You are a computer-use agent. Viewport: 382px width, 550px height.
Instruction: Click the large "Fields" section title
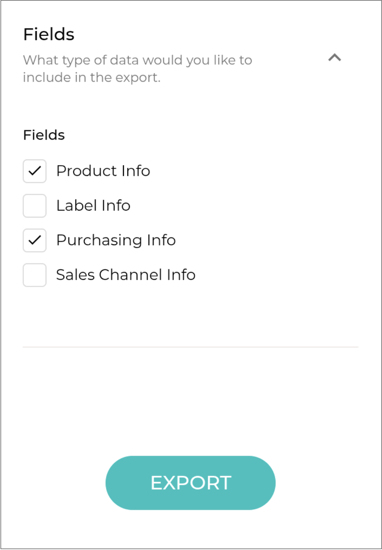click(x=49, y=34)
